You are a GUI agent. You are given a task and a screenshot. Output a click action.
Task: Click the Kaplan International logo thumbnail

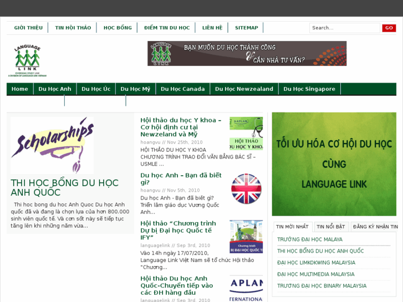[x=246, y=289]
